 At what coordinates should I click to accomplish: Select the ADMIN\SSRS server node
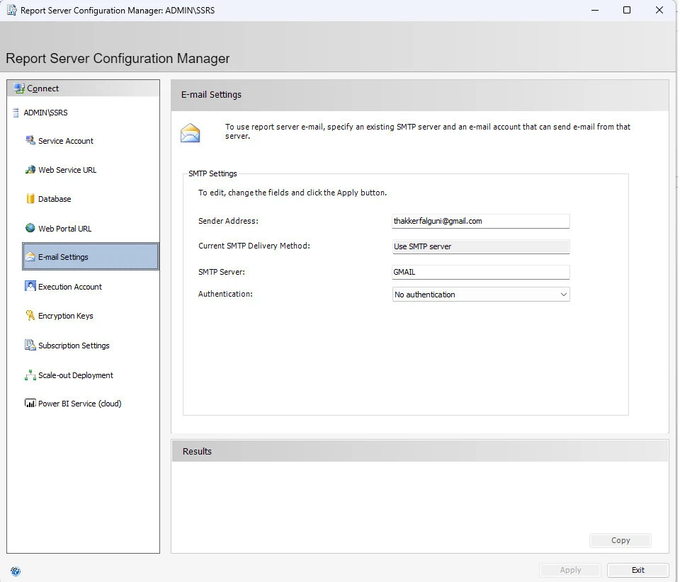[45, 113]
